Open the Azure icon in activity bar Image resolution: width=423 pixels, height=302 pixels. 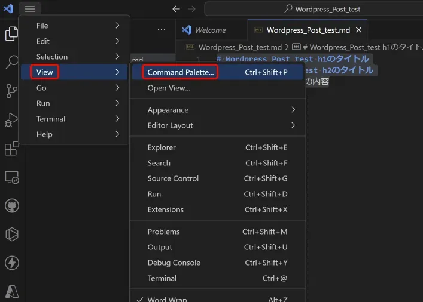tap(11, 291)
